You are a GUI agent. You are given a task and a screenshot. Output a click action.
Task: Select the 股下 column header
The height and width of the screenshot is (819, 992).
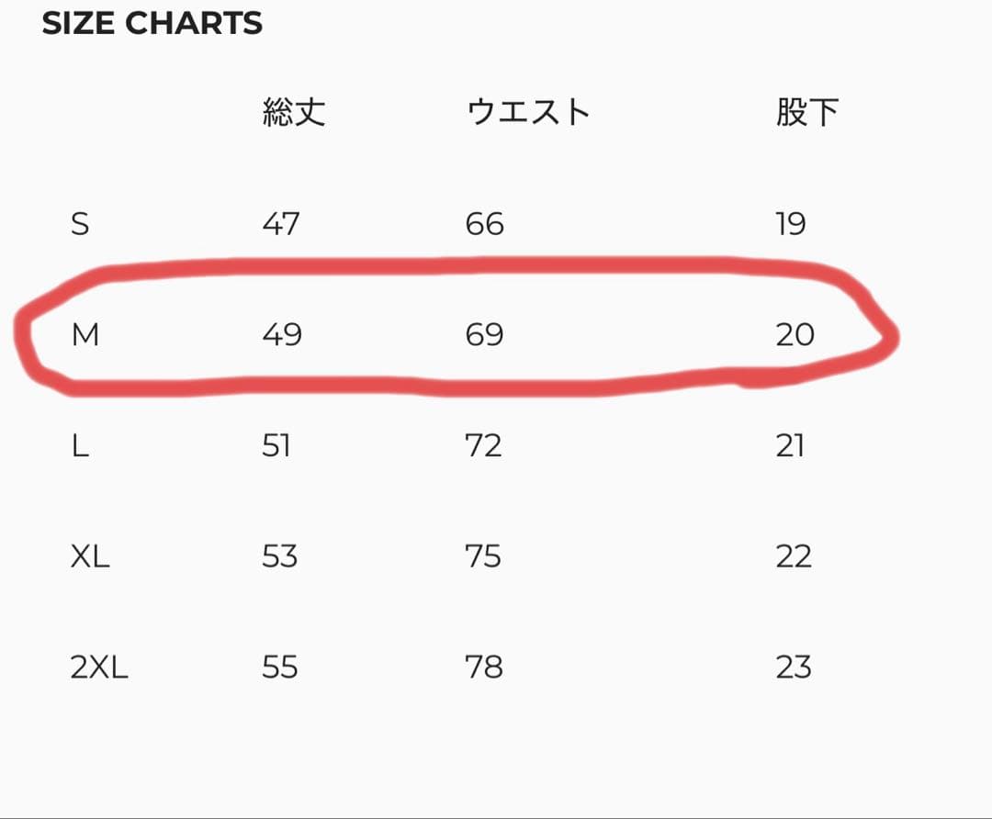click(806, 112)
